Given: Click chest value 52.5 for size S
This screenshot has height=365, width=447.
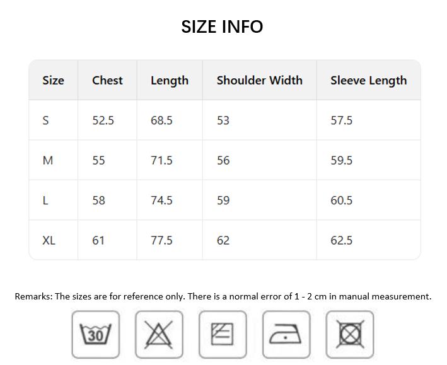Looking at the screenshot, I should pos(103,120).
